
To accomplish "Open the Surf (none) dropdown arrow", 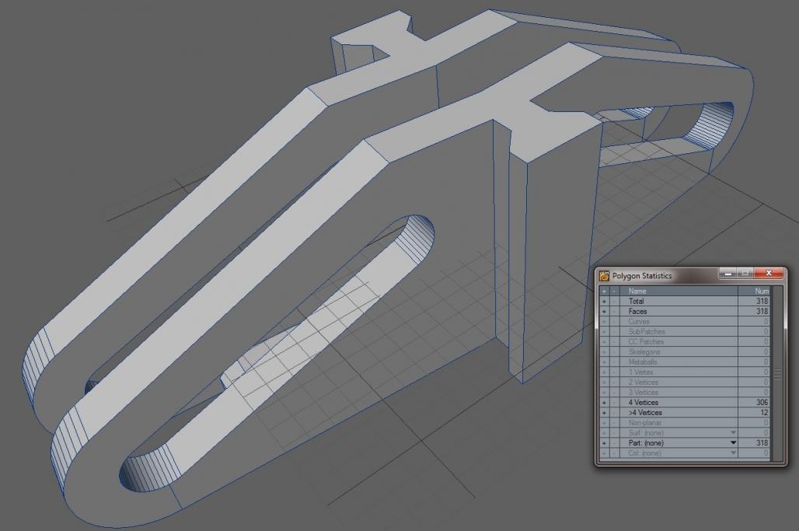I will pyautogui.click(x=732, y=433).
